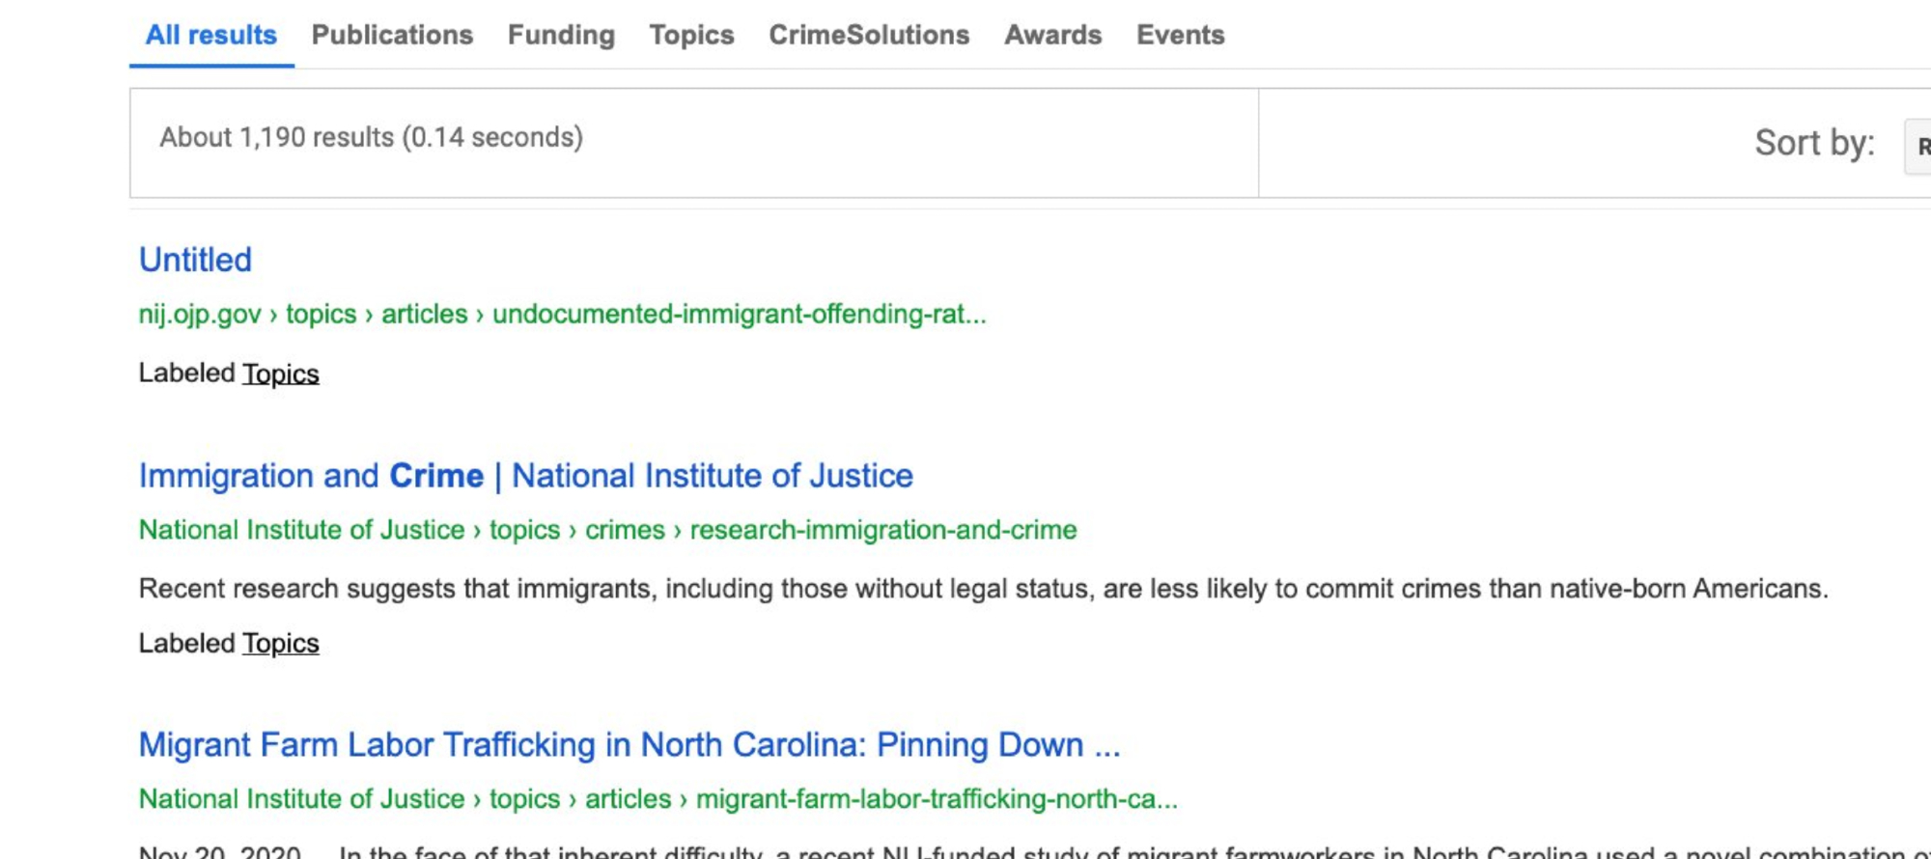Open Migrant Farm Labor Trafficking result
The image size is (1931, 859).
point(629,745)
